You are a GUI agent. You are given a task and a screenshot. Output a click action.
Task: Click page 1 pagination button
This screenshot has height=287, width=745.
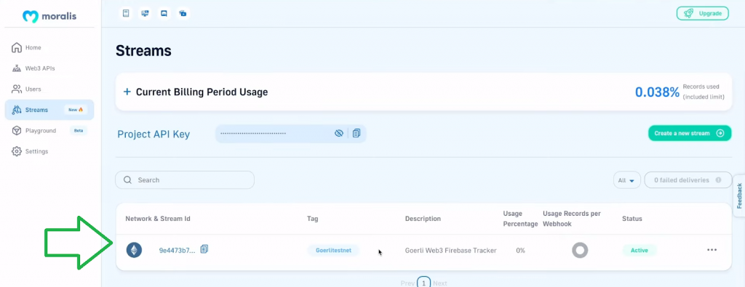coord(424,283)
